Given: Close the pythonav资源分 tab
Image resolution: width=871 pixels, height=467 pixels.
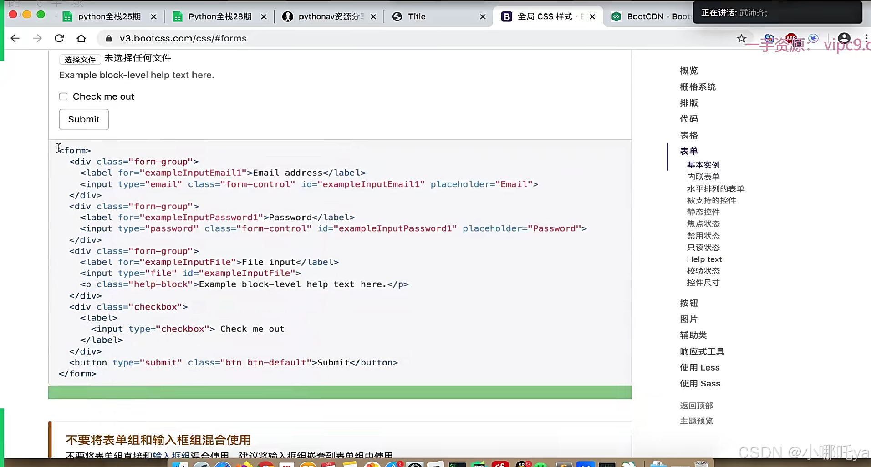Looking at the screenshot, I should [373, 17].
